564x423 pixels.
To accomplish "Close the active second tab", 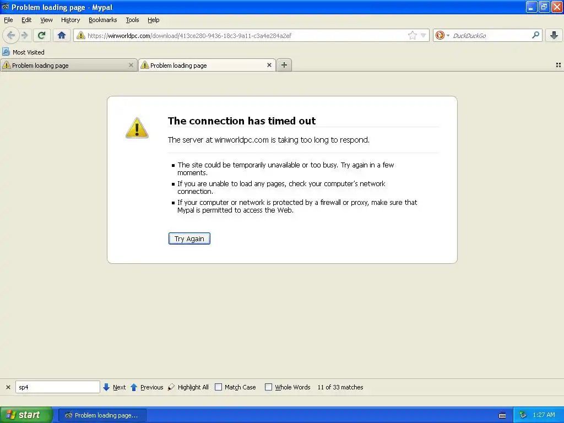I will [x=269, y=65].
